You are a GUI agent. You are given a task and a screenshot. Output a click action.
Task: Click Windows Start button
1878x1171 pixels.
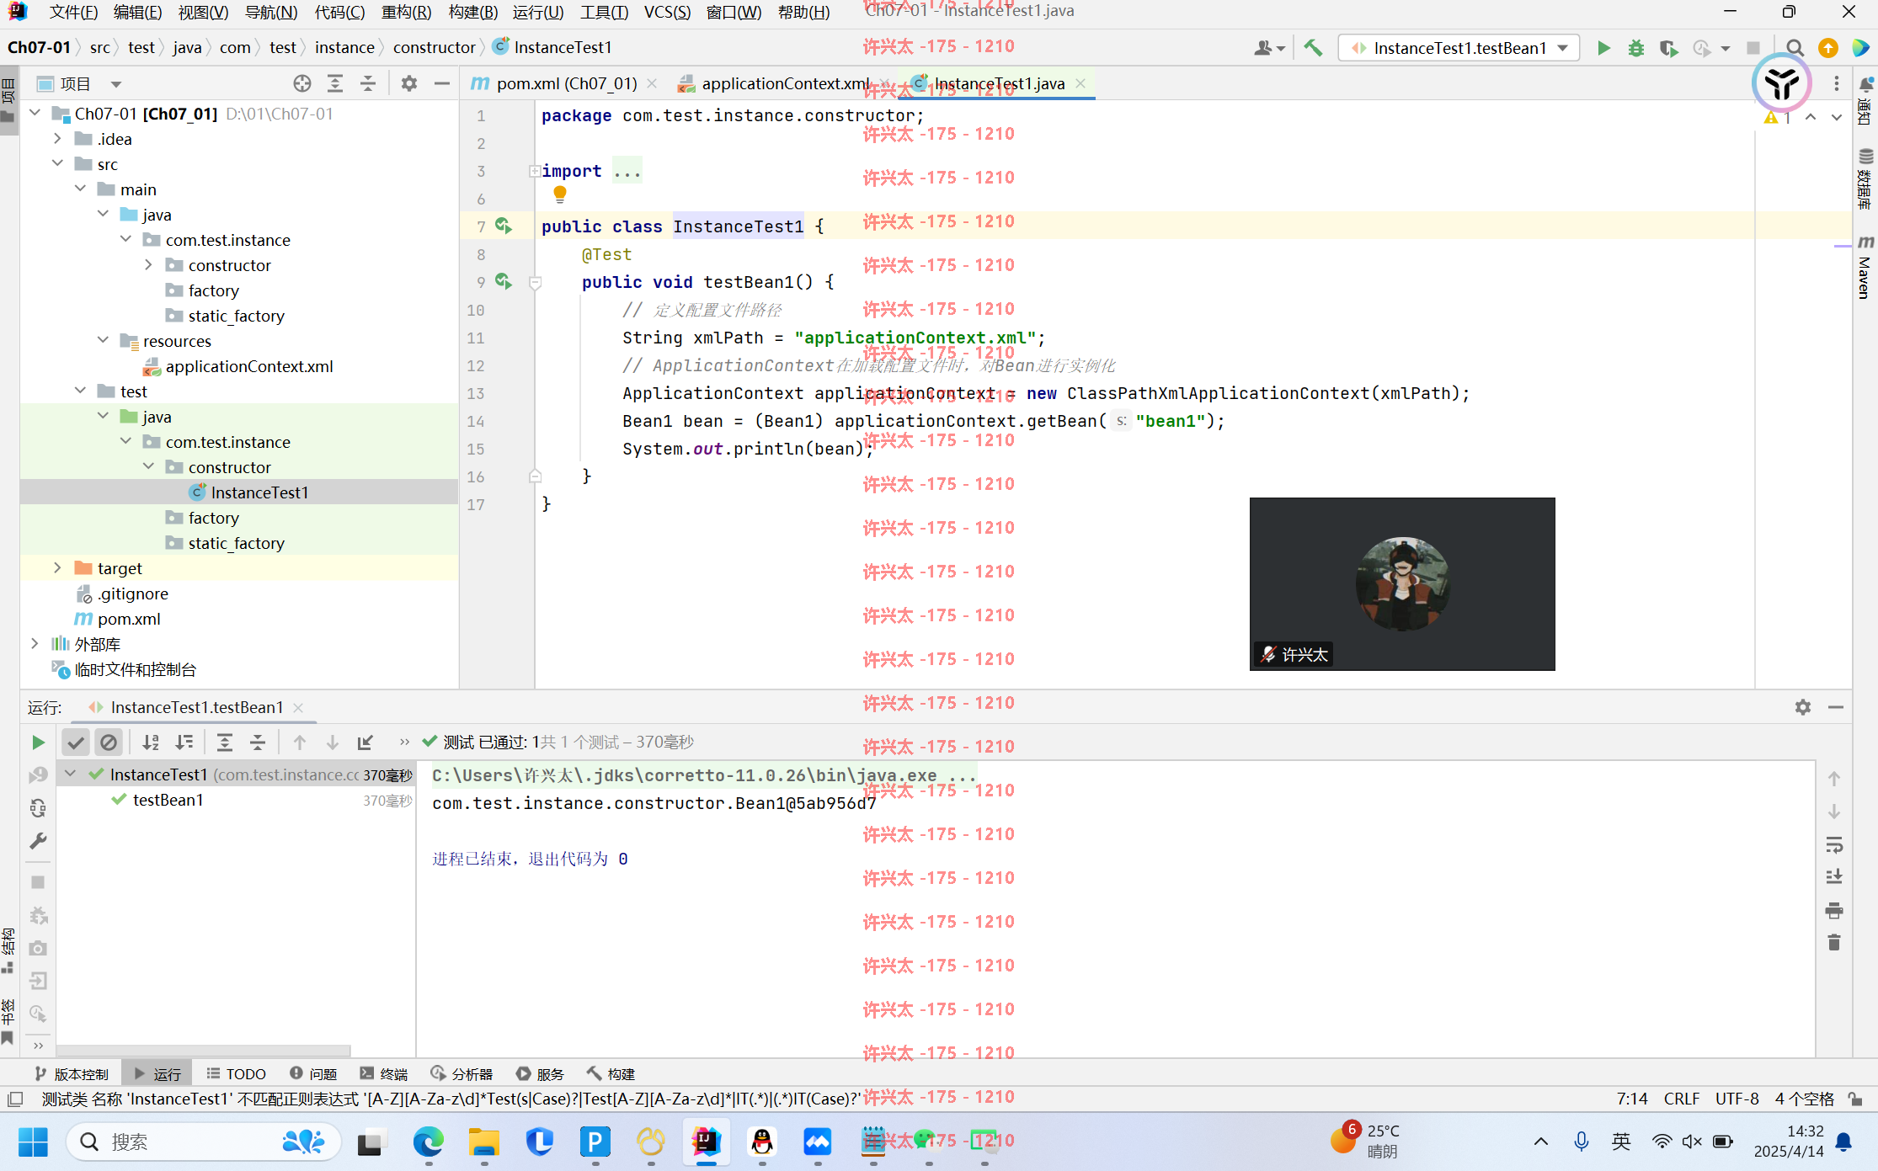(x=33, y=1142)
